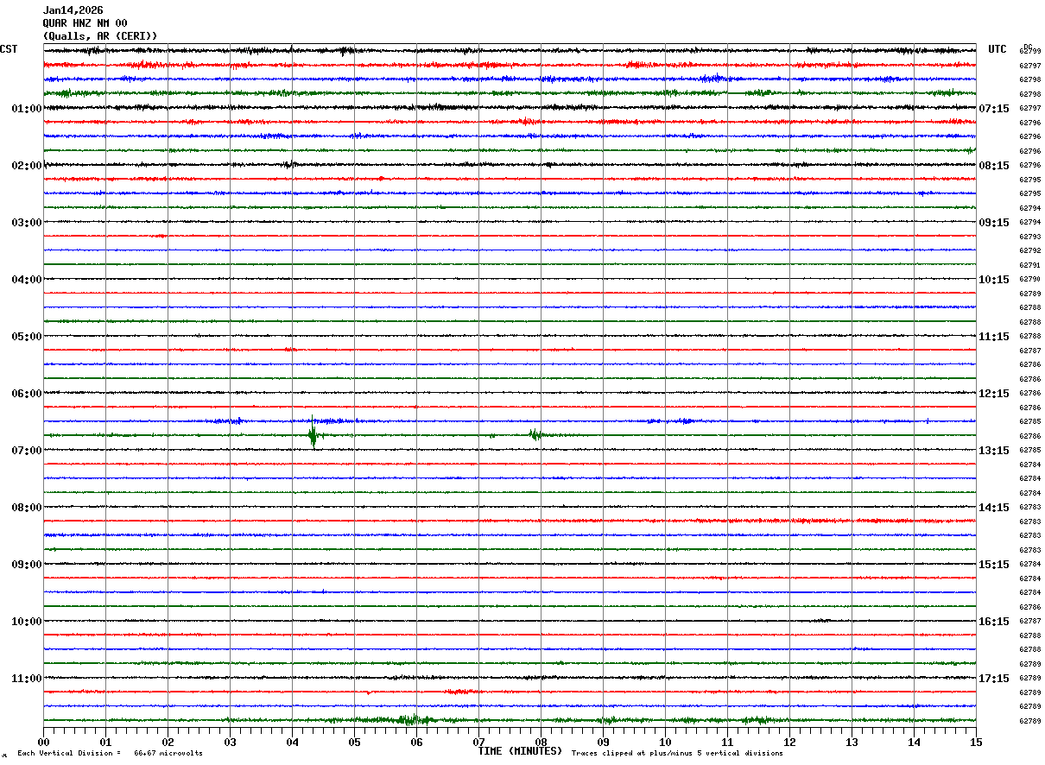The width and height of the screenshot is (1045, 765).
Task: Click the large green seismic spike near minute 4
Action: 313,434
